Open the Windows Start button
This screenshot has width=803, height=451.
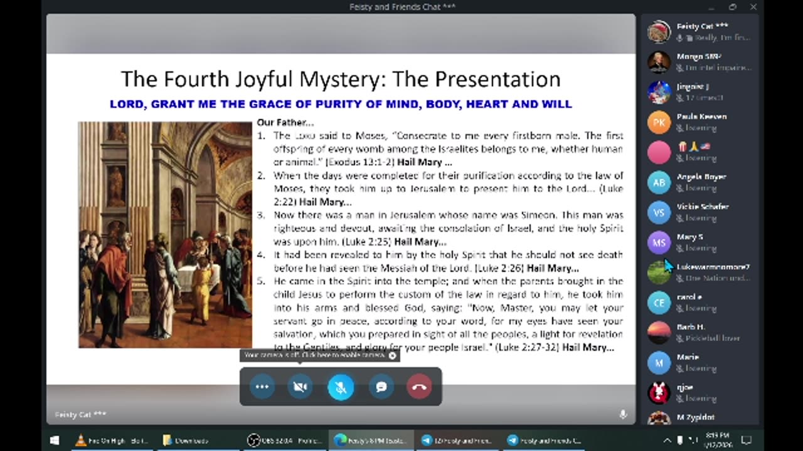tap(55, 440)
